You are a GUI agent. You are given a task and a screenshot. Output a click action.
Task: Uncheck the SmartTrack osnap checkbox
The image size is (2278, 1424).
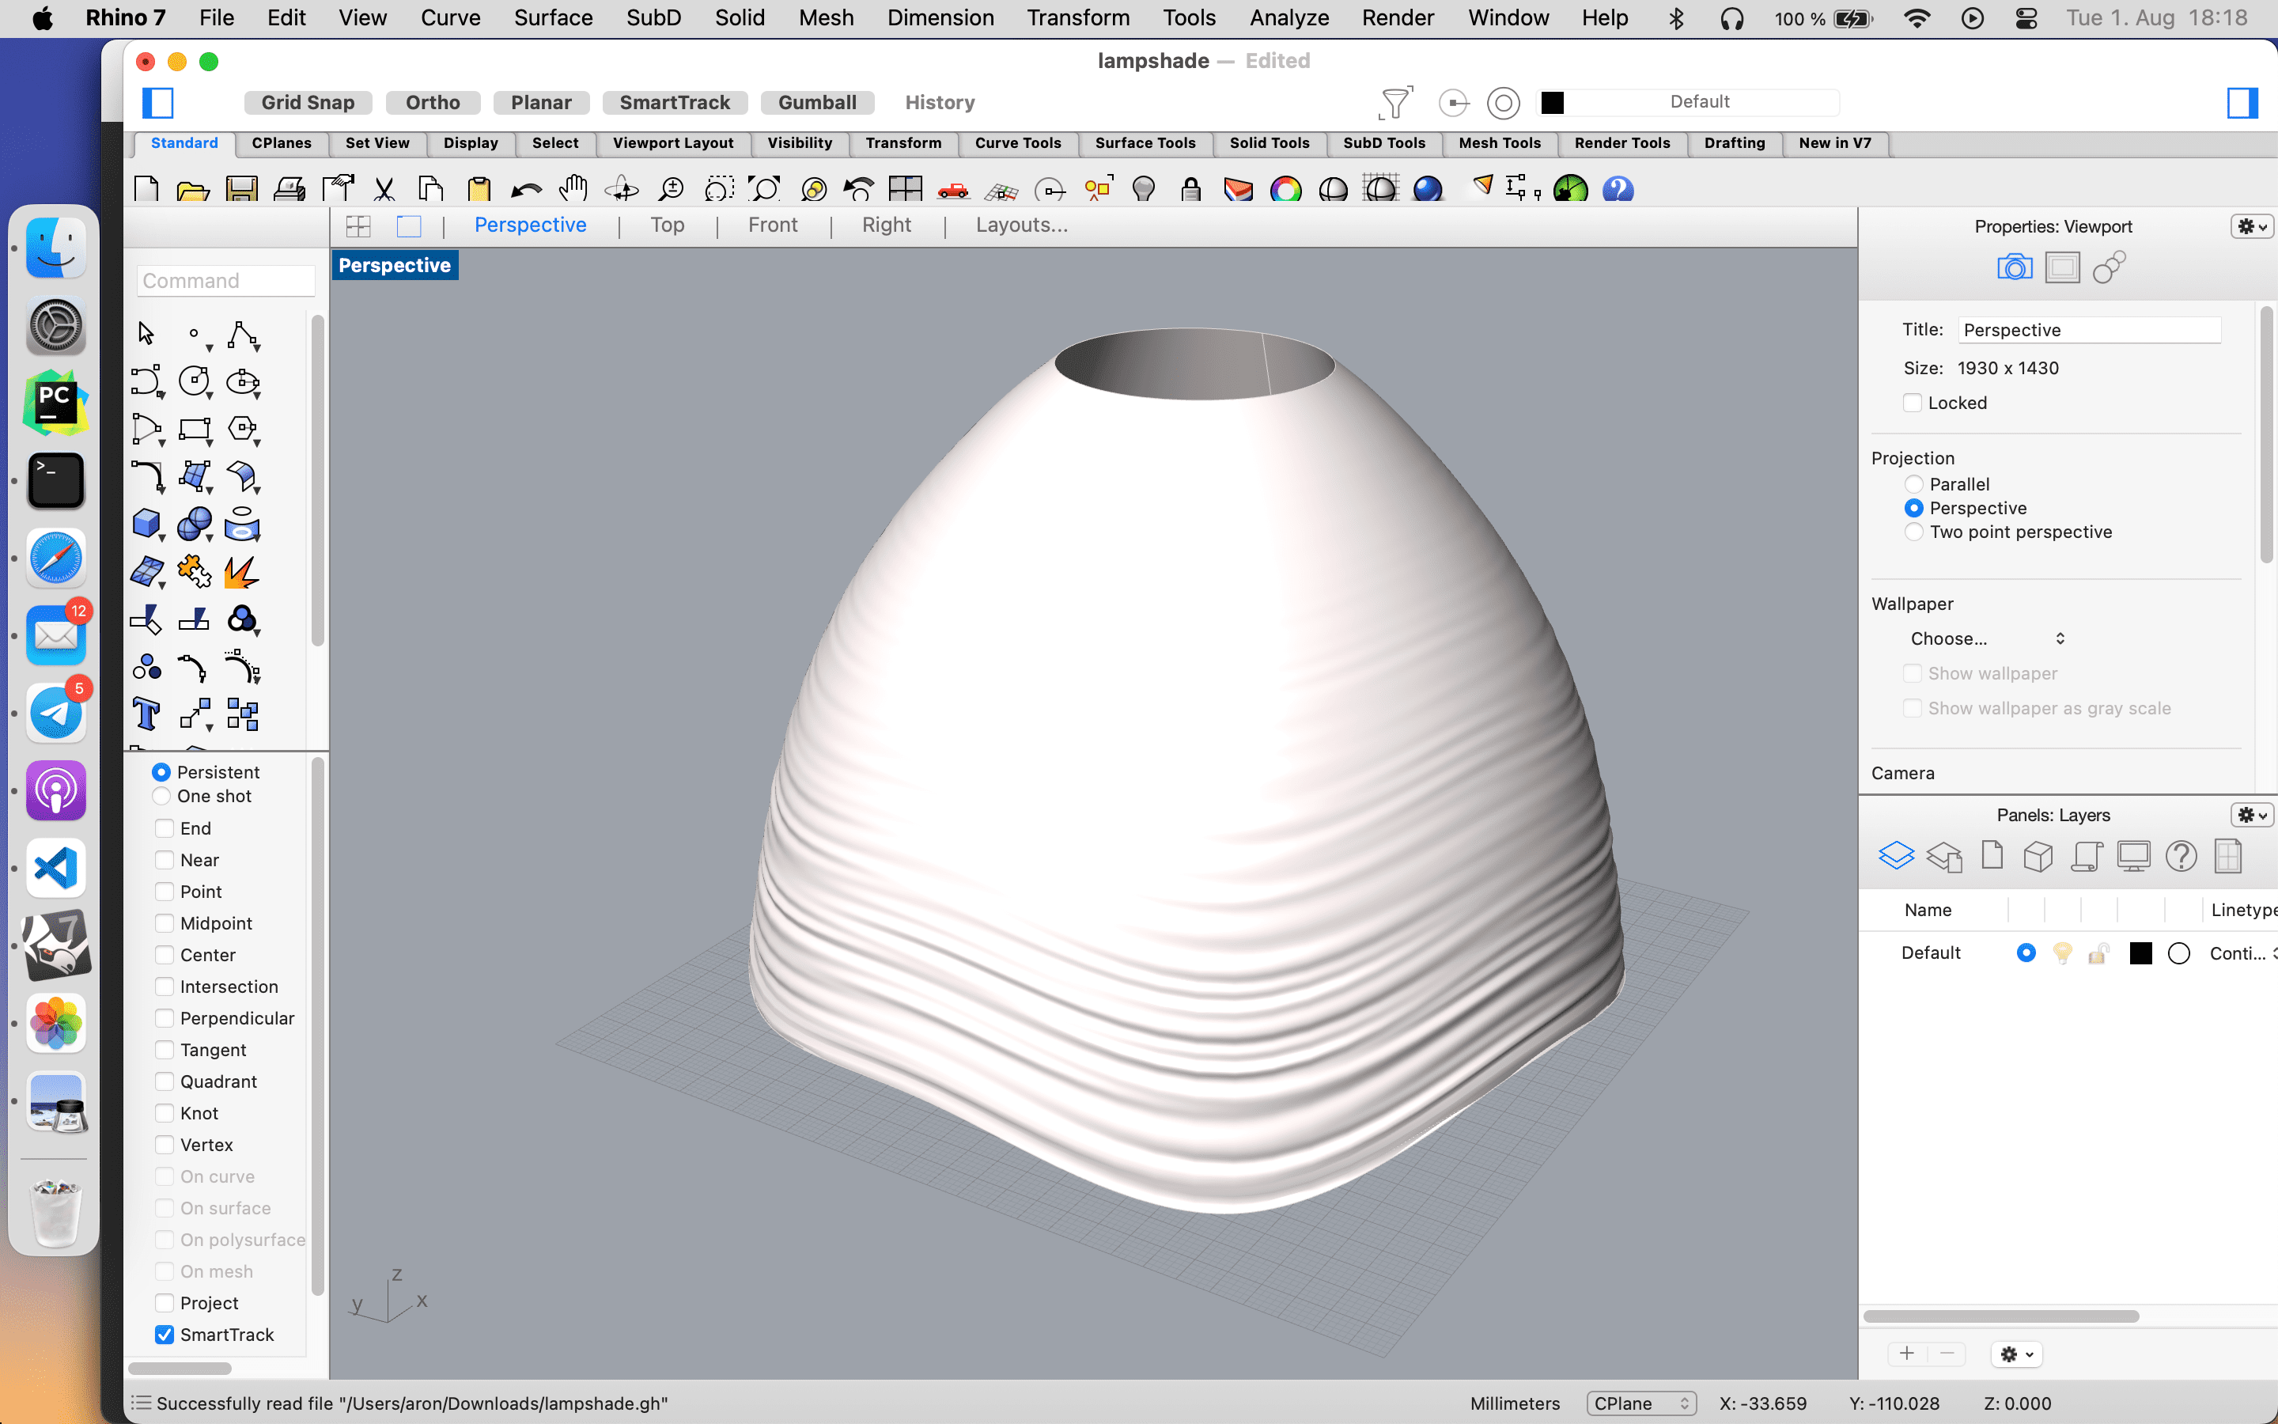165,1335
